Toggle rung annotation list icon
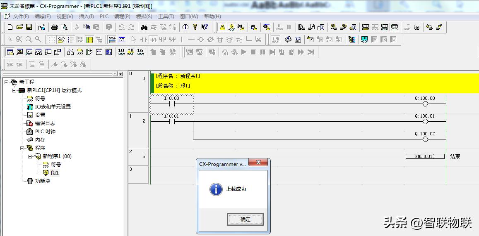 71,40
